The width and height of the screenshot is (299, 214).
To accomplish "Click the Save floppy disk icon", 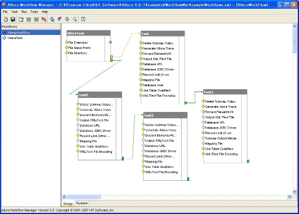I will tap(13, 19).
